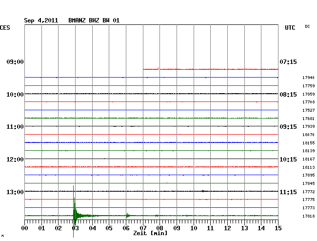Click the black trace blip on the 13:00 line
317x241 pixels.
pyautogui.click(x=203, y=191)
